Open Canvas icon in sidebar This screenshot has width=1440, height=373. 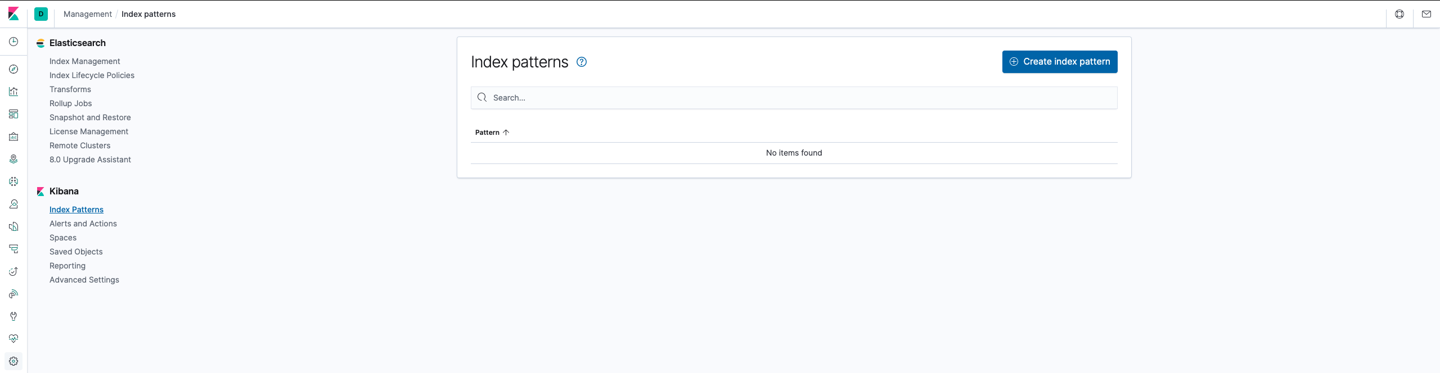coord(13,137)
